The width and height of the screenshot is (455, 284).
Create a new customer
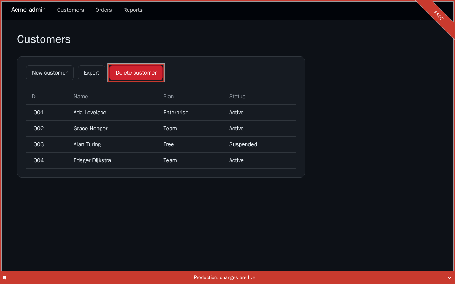tap(50, 73)
